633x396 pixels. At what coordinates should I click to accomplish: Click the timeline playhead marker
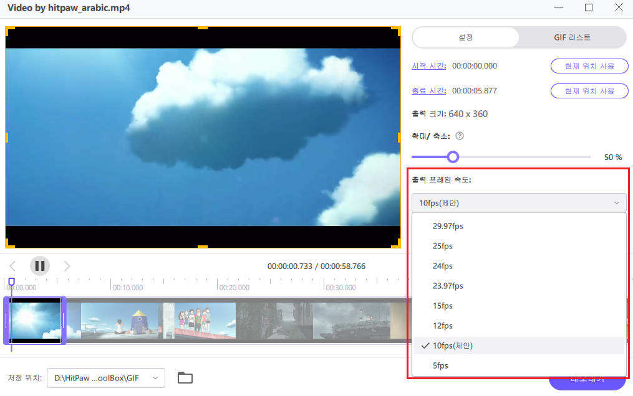[12, 281]
